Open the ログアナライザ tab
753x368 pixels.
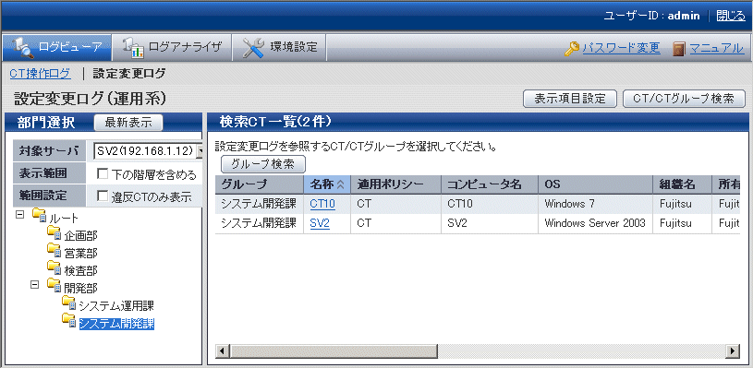click(x=172, y=47)
